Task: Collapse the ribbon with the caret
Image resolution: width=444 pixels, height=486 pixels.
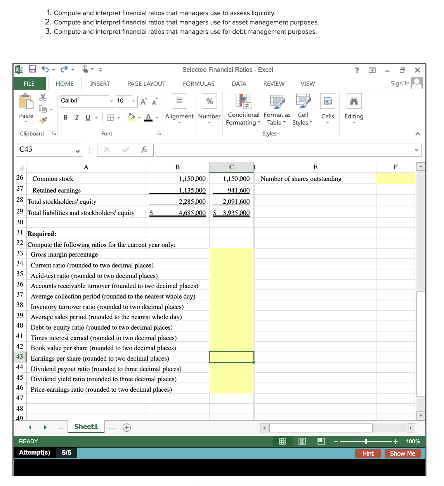Action: [418, 134]
